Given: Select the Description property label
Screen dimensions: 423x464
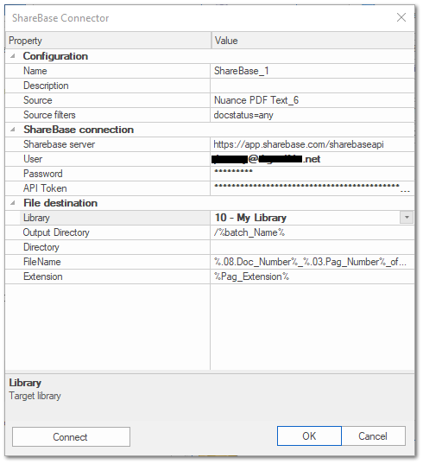Looking at the screenshot, I should 46,86.
